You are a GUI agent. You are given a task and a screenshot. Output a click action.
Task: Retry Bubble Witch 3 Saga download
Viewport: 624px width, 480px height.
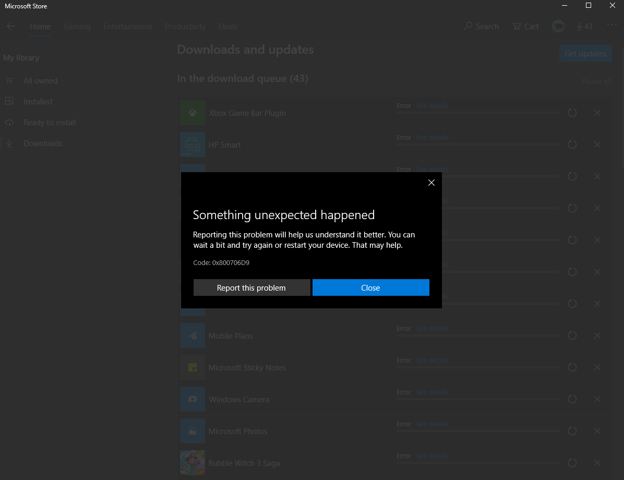572,463
